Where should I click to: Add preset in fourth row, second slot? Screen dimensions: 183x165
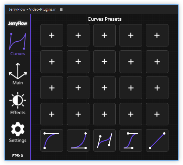78,114
